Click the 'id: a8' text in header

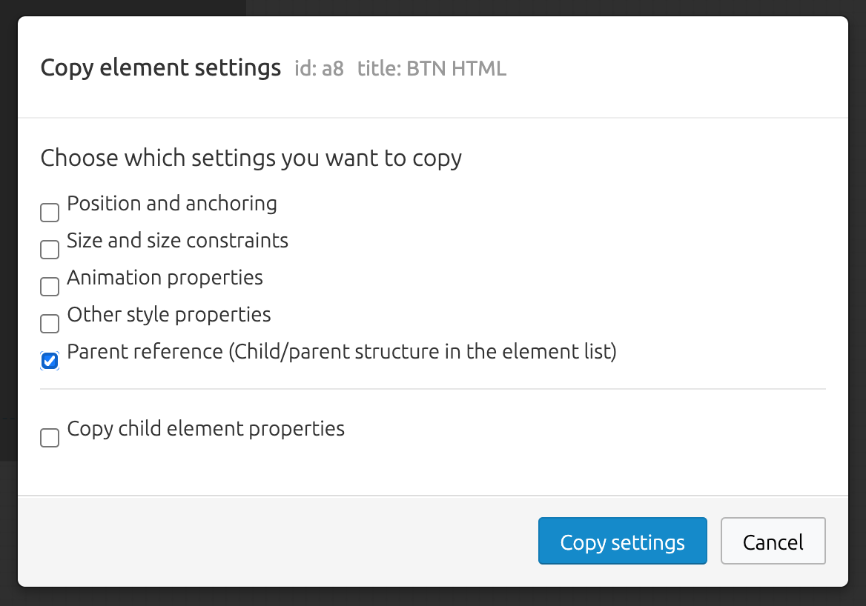(x=319, y=68)
